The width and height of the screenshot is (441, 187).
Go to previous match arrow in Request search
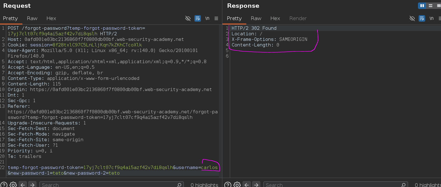pyautogui.click(x=22, y=185)
